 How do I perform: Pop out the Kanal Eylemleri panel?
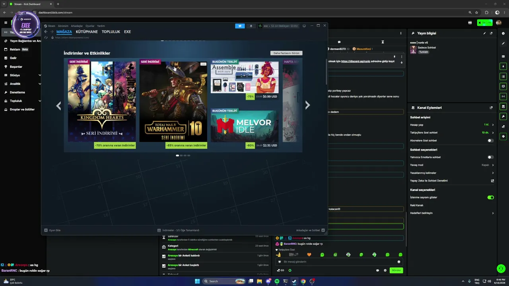pos(491,108)
